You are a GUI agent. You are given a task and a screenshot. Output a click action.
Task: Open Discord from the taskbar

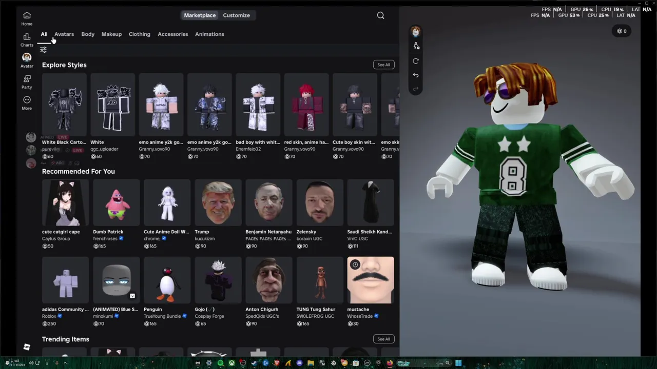[x=299, y=363]
